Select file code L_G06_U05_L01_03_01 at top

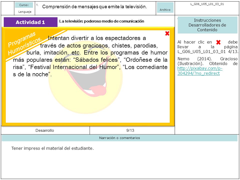[207, 4]
